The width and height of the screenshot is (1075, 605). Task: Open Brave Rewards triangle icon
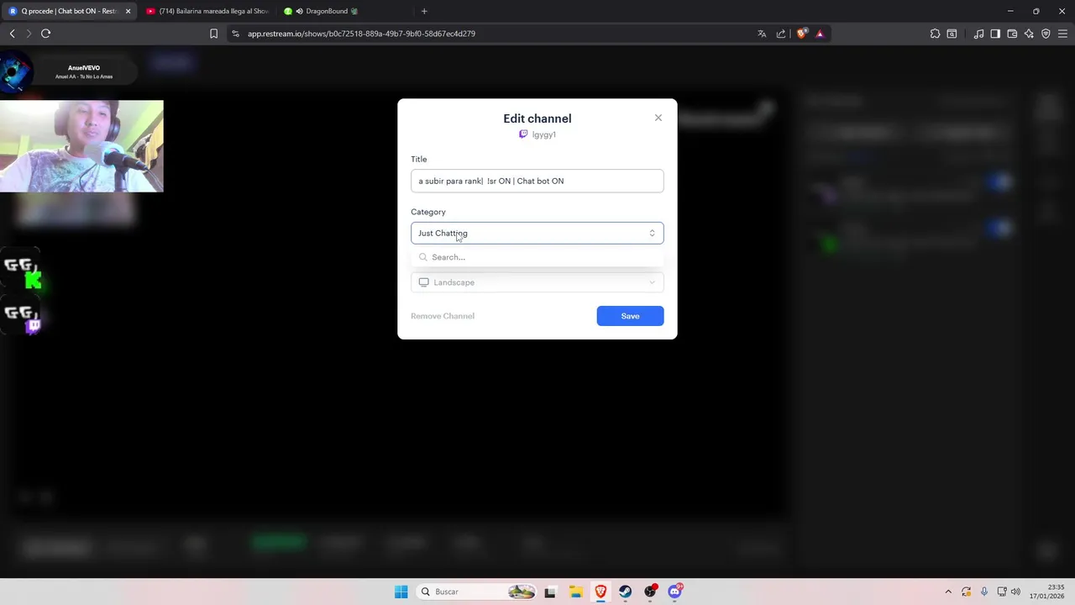[820, 34]
